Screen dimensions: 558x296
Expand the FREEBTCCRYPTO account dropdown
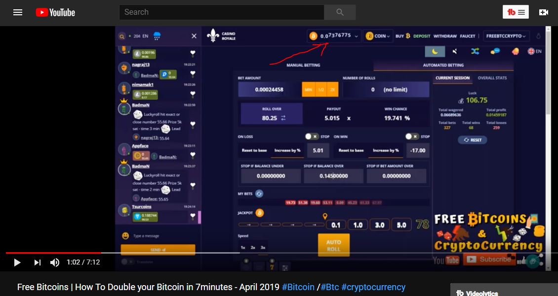(x=506, y=36)
